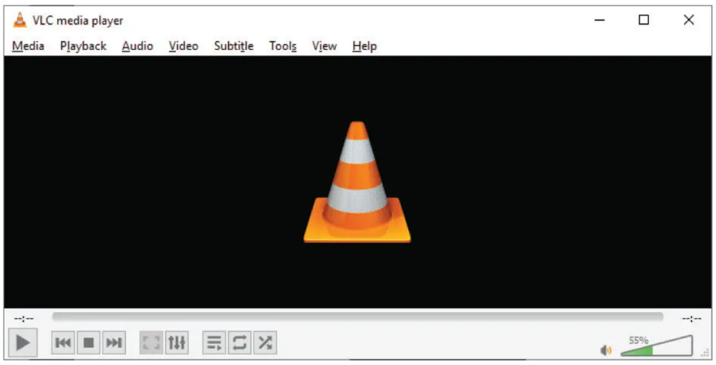Maximize the VLC window
Viewport: 716px width, 365px height.
coord(643,20)
